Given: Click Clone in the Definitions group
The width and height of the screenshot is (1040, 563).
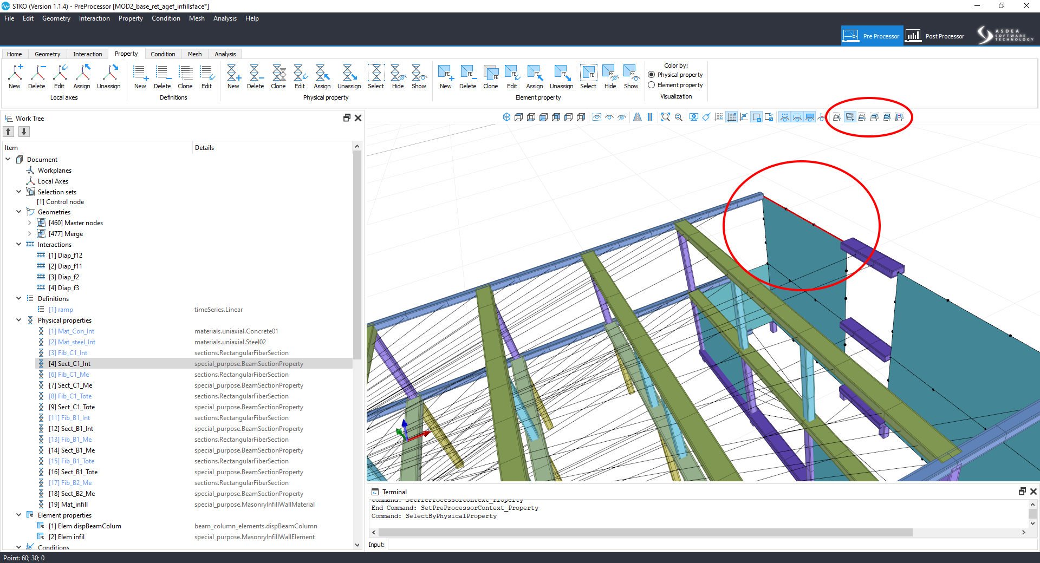Looking at the screenshot, I should (x=185, y=76).
